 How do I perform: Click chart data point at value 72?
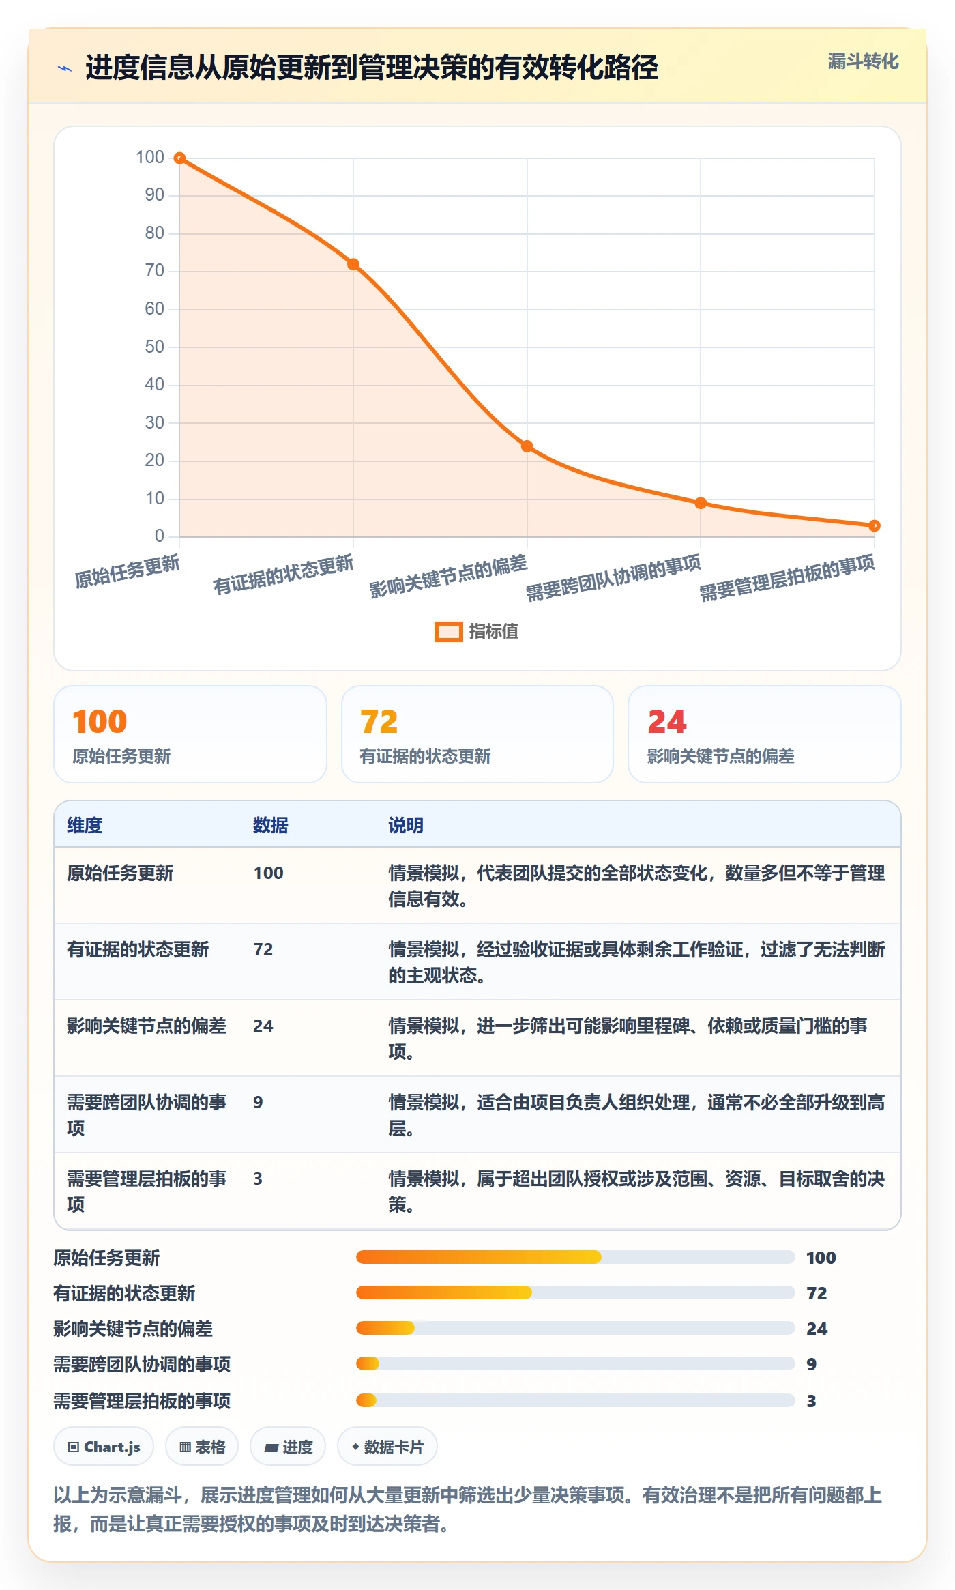[x=353, y=264]
